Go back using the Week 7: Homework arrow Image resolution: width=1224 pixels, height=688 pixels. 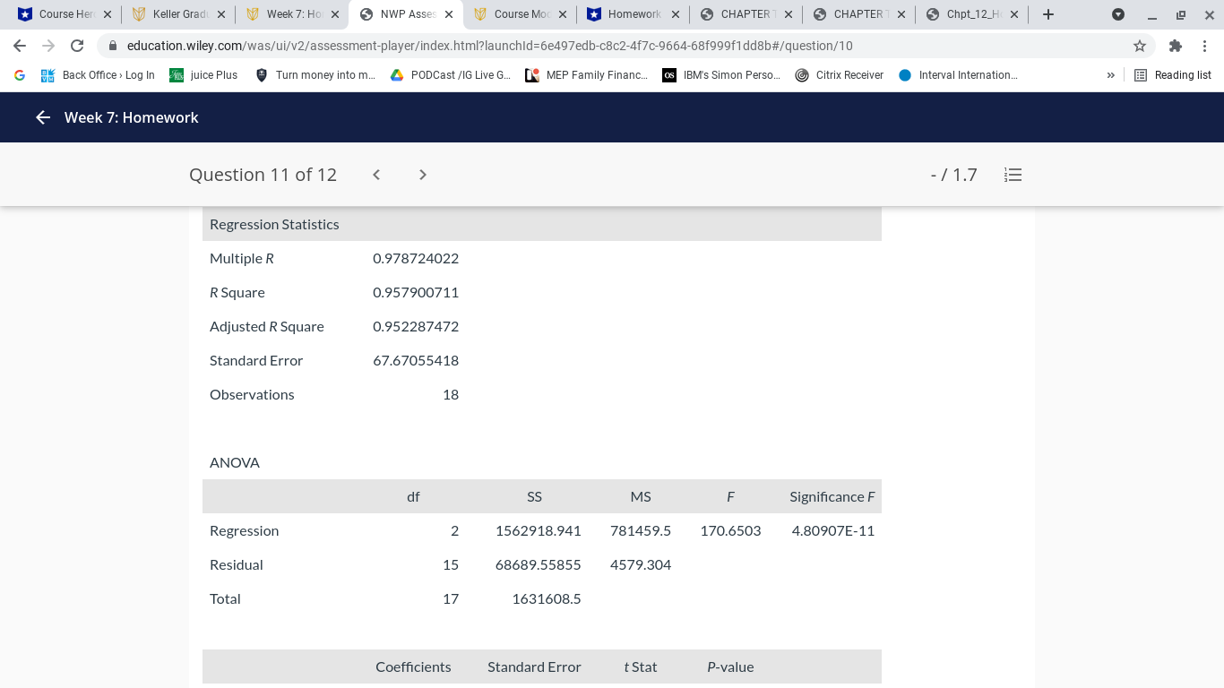(x=43, y=117)
